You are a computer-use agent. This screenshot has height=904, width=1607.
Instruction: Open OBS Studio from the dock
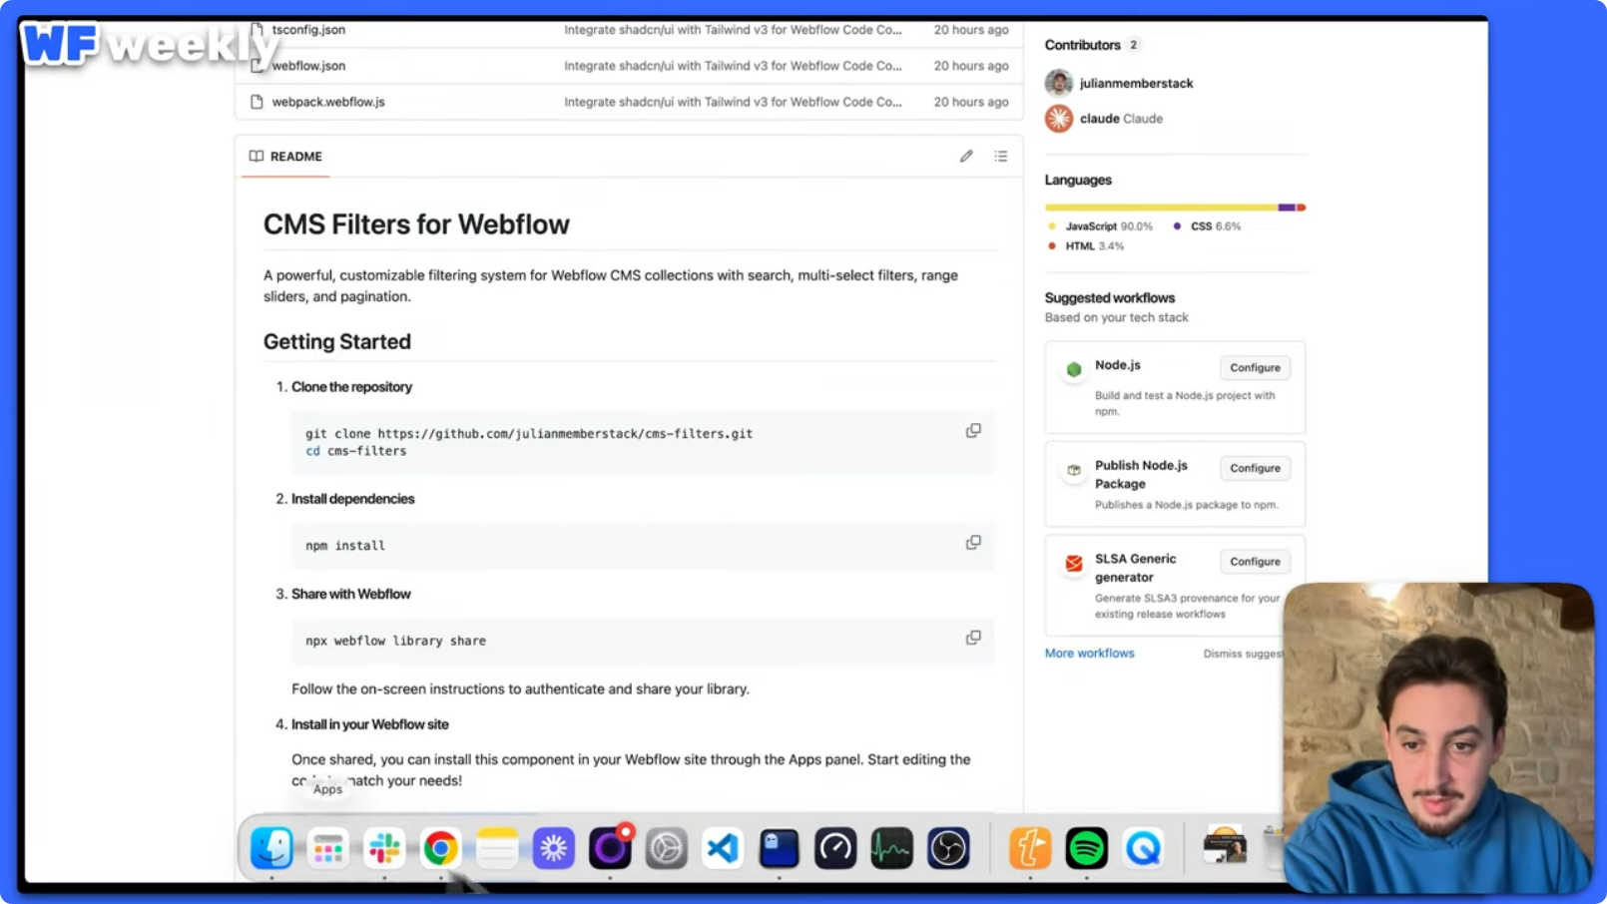point(948,848)
